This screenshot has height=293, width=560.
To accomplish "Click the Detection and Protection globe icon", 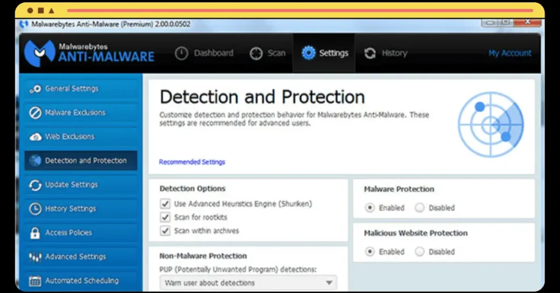I will (x=35, y=161).
